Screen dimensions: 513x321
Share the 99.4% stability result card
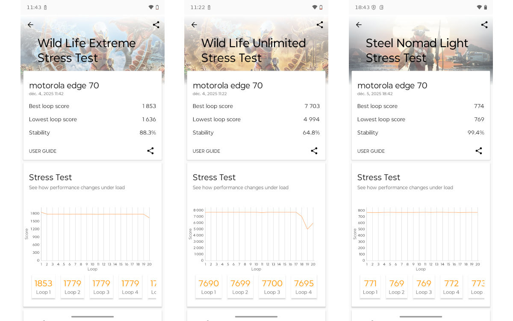coord(479,151)
